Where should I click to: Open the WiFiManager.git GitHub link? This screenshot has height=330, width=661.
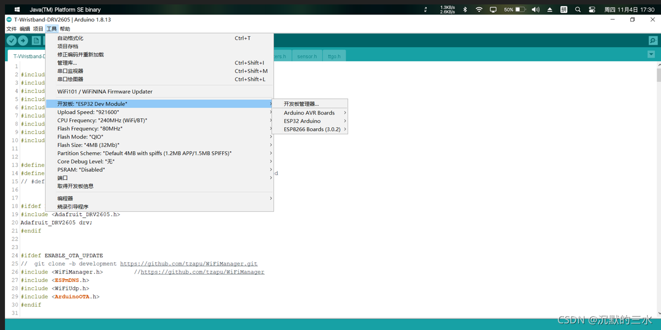(x=188, y=264)
